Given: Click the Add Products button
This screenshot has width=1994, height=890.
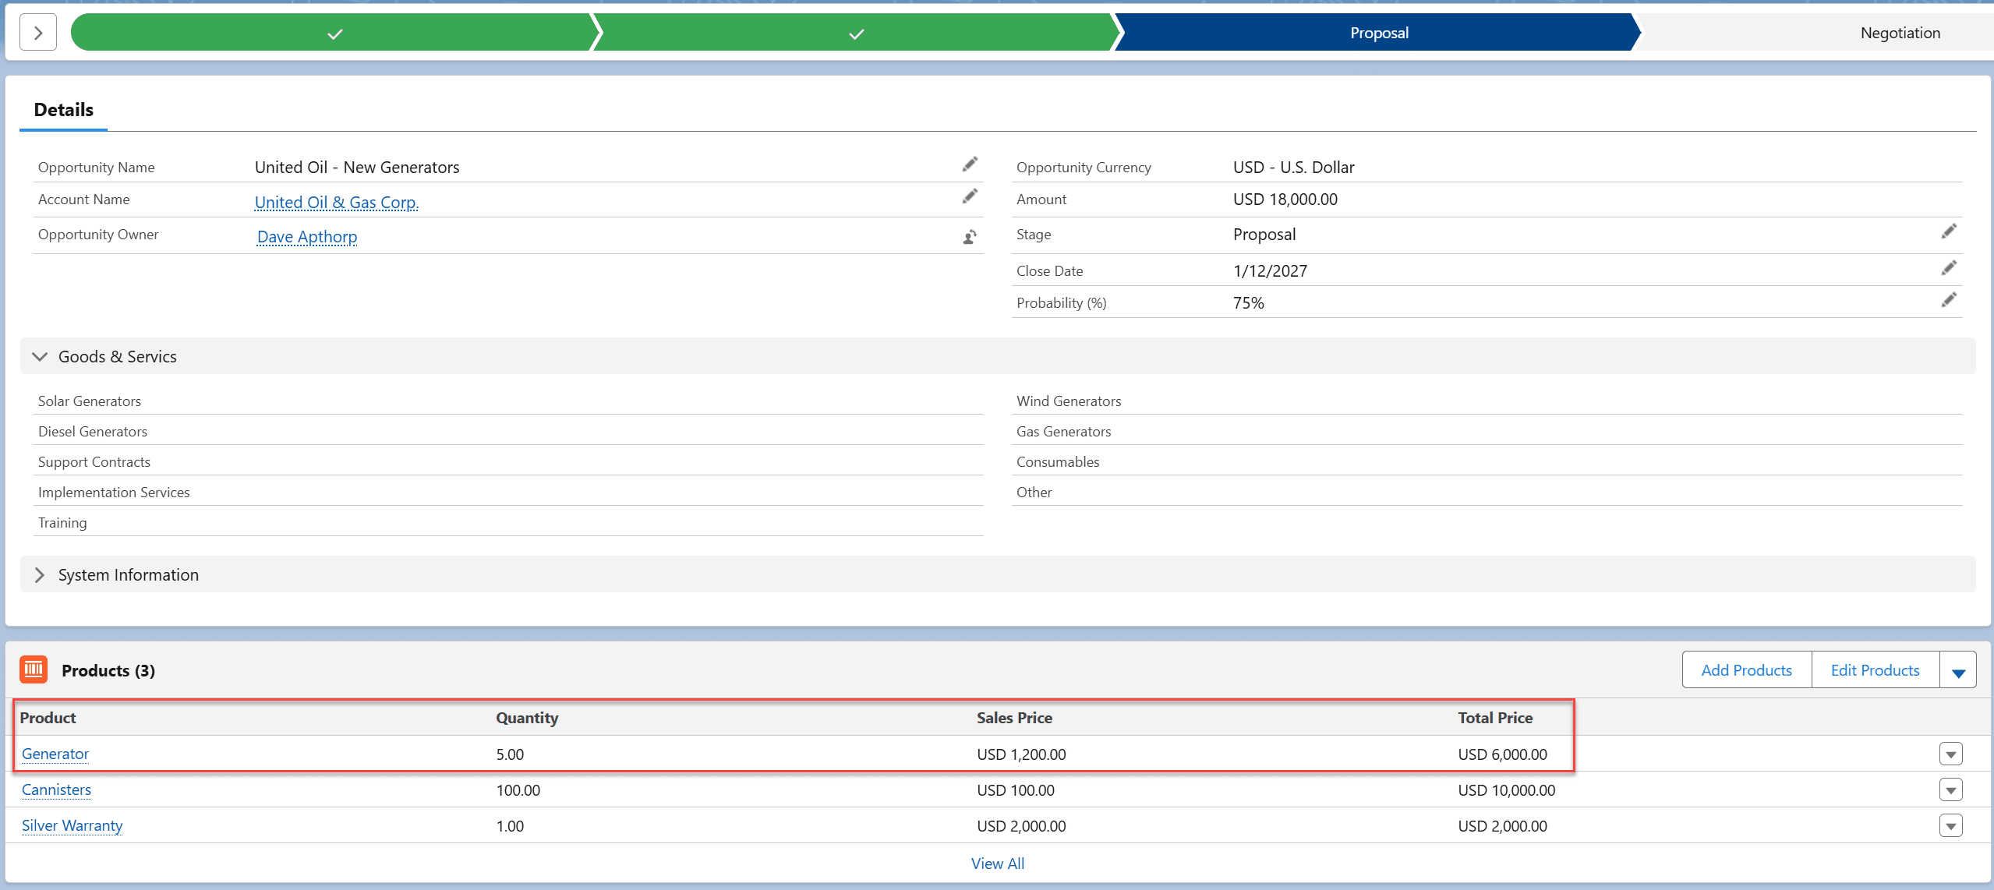Looking at the screenshot, I should pos(1746,670).
